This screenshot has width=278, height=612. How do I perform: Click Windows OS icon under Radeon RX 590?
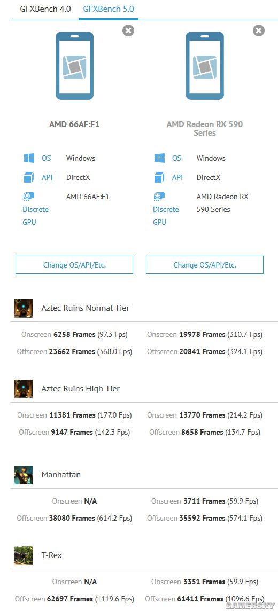159,158
